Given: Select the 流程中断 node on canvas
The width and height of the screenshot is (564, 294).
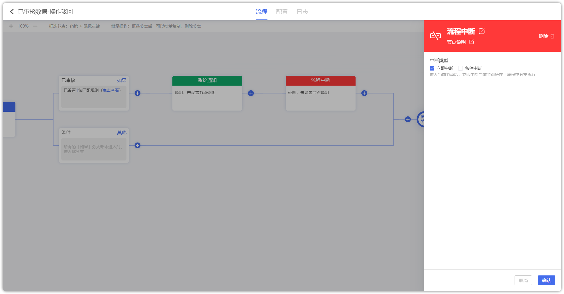Looking at the screenshot, I should (x=321, y=93).
